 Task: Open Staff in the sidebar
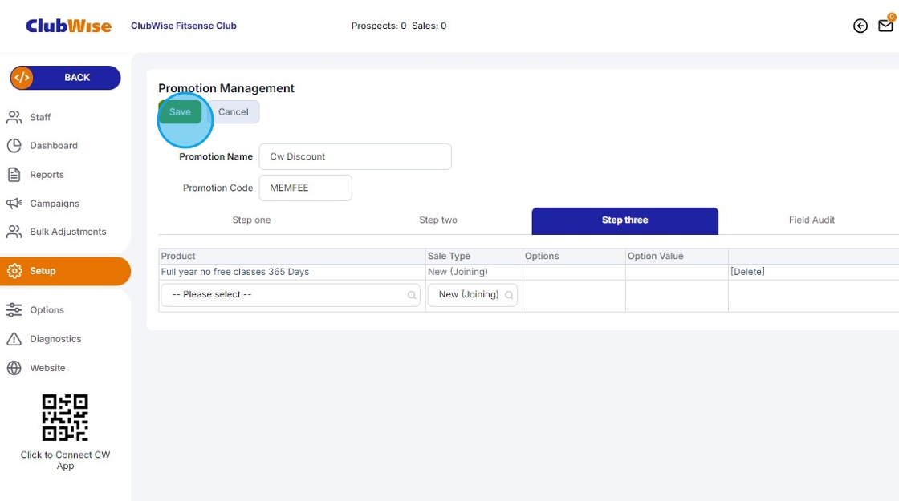(40, 117)
